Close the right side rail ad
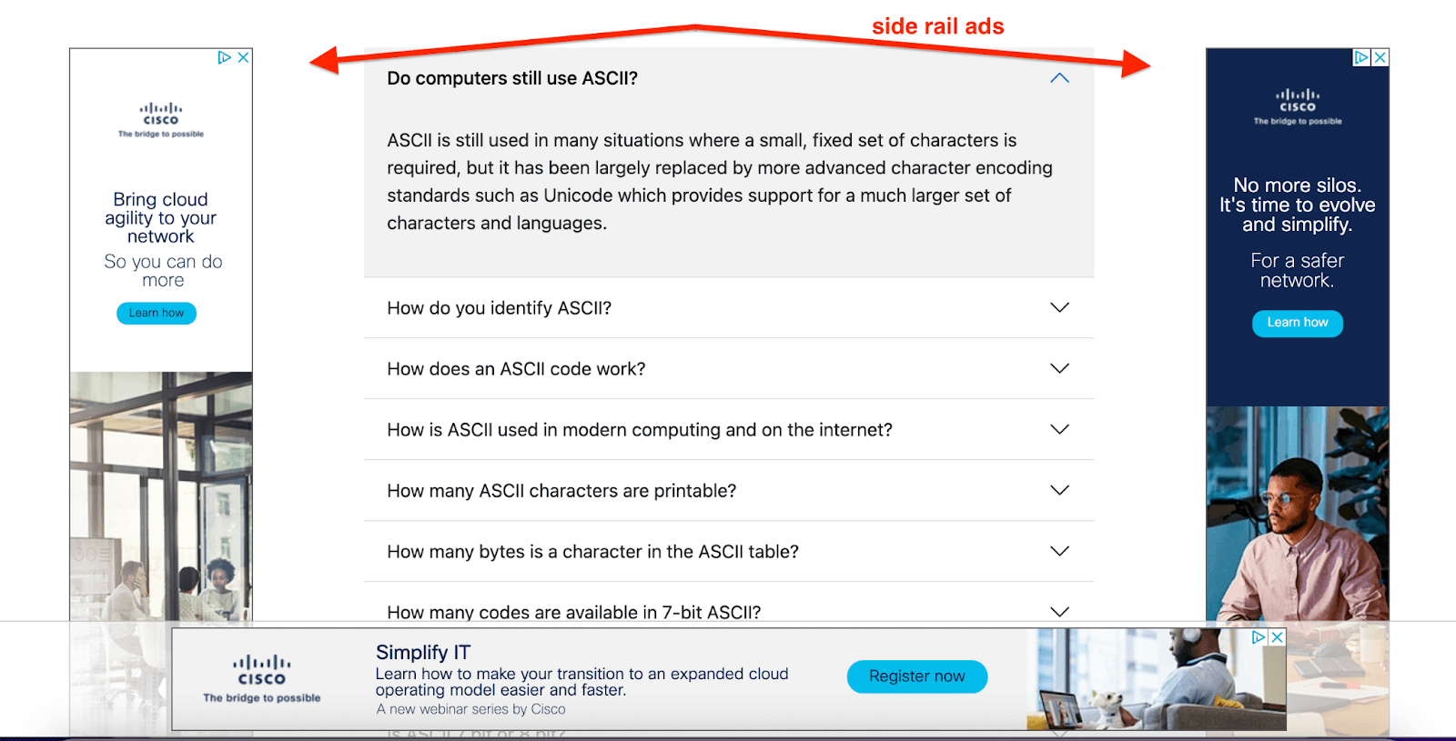This screenshot has width=1456, height=741. 1381,56
